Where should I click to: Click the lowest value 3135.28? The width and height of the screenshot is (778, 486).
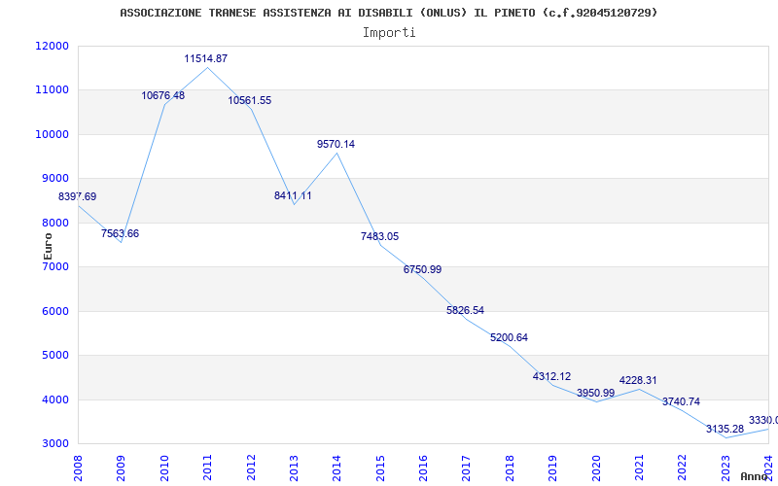click(x=725, y=429)
